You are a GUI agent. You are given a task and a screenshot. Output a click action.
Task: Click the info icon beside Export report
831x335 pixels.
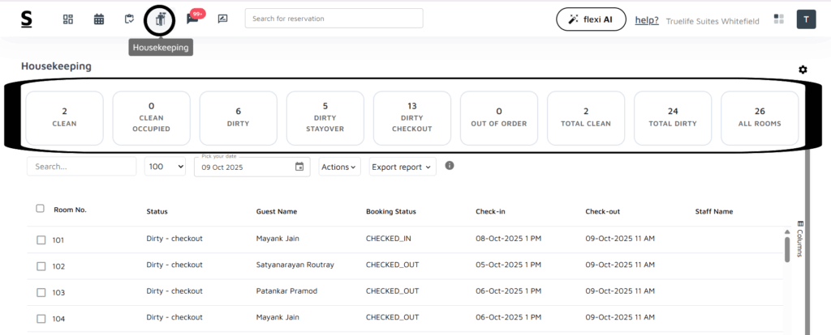pos(450,166)
